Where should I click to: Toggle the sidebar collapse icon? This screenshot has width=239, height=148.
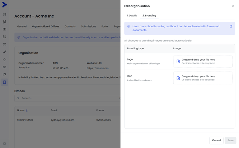click(4, 144)
